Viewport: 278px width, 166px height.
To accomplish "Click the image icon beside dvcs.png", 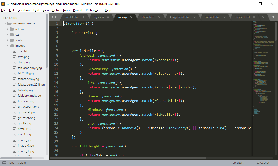I will [14, 62].
